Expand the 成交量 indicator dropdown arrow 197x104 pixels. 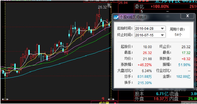[115, 103]
